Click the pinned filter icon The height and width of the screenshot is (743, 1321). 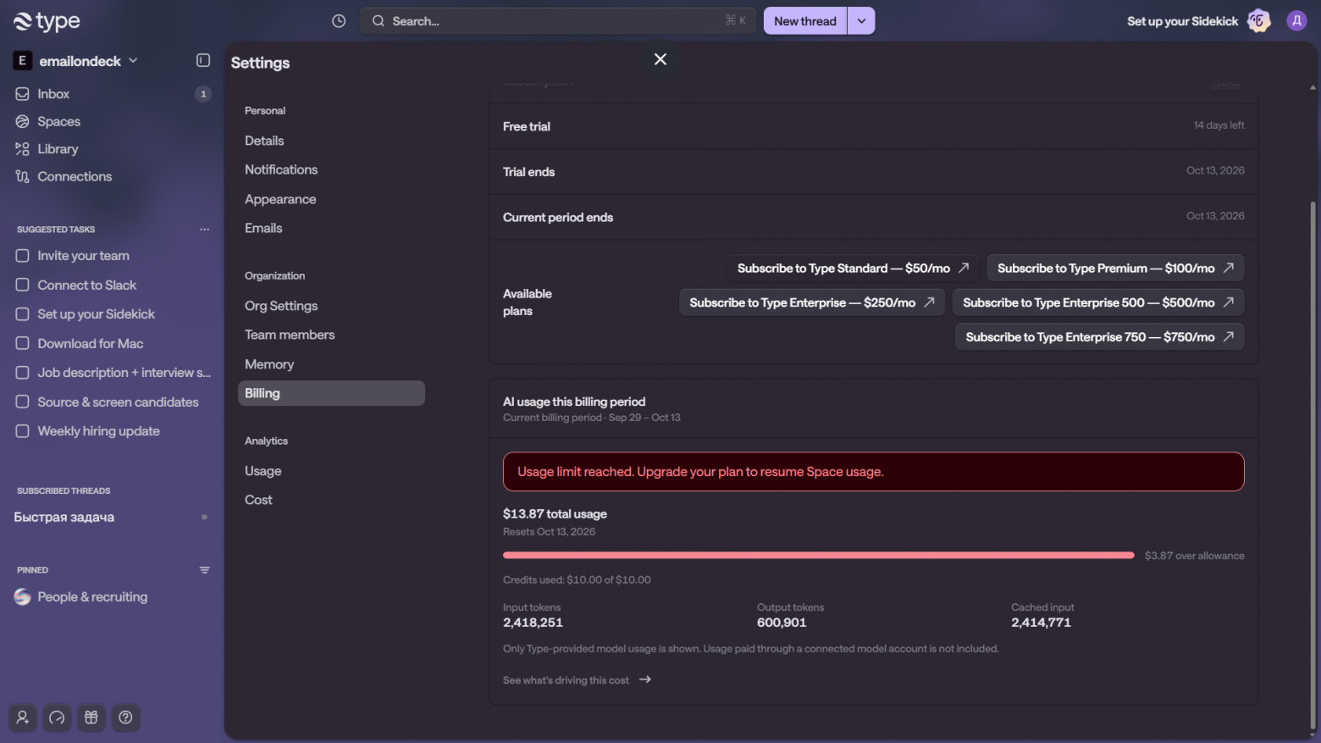click(x=204, y=570)
